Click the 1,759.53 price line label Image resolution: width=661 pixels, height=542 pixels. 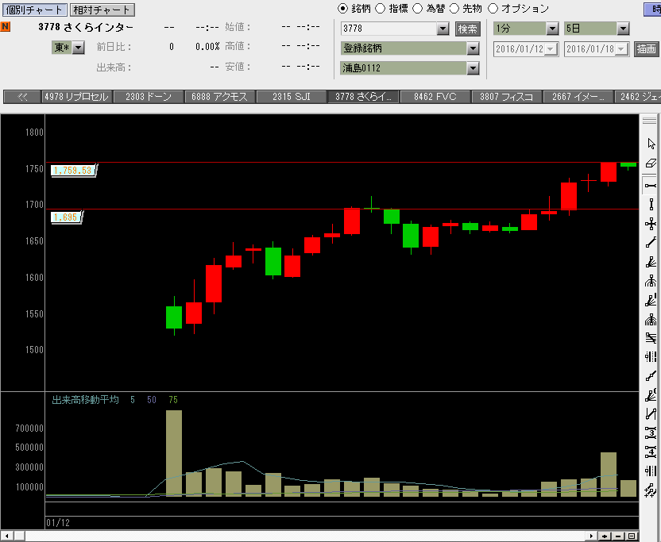point(73,171)
